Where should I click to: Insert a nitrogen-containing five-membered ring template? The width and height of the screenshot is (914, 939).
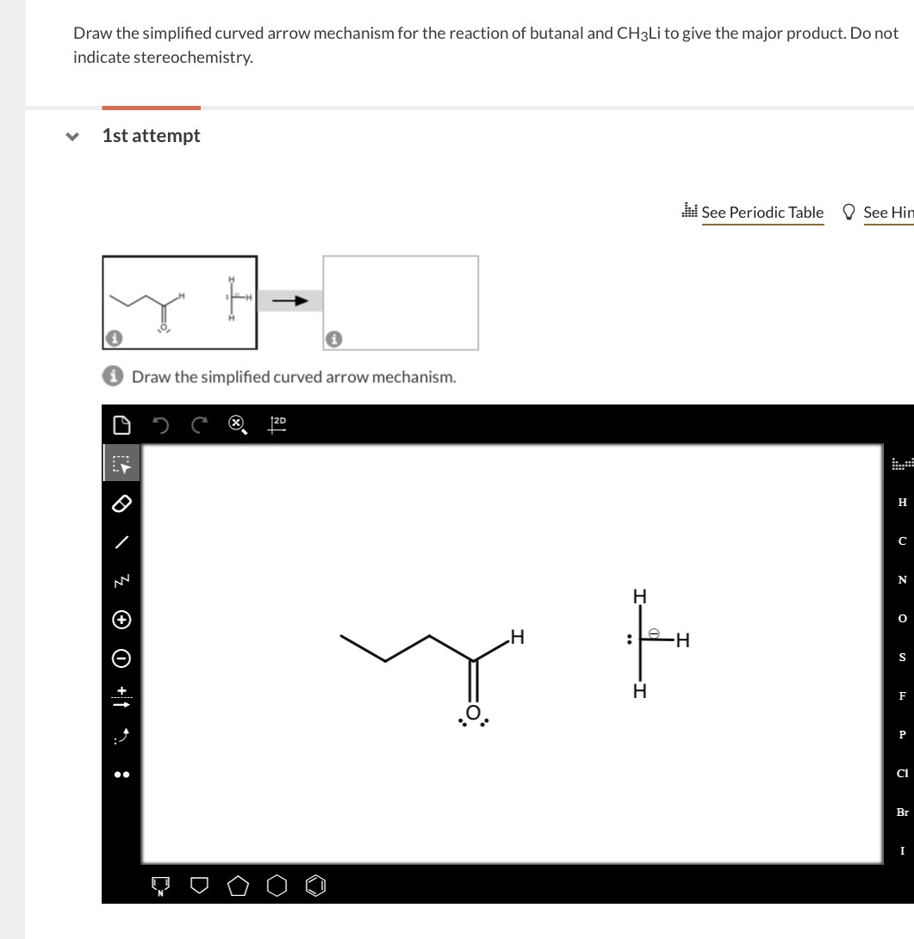pyautogui.click(x=160, y=886)
